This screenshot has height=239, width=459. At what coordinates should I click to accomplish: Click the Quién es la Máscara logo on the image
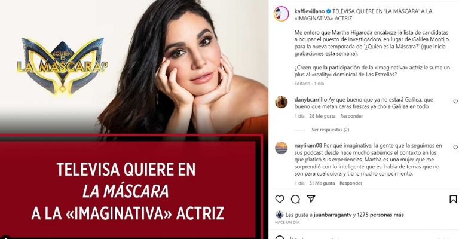(x=62, y=67)
